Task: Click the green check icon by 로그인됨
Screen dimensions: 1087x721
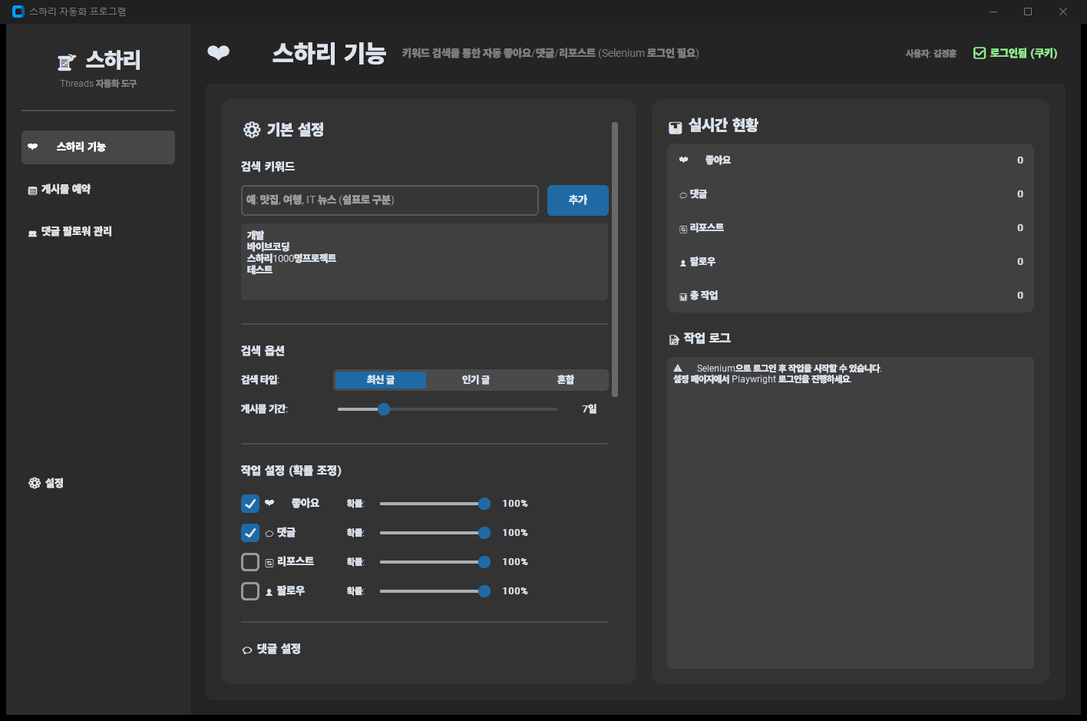Action: click(980, 53)
